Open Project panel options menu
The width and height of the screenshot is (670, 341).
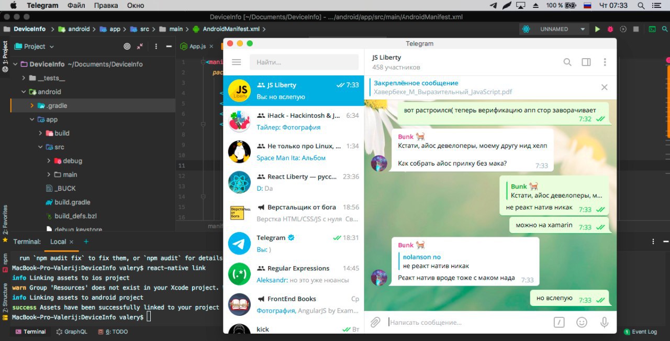tap(156, 47)
